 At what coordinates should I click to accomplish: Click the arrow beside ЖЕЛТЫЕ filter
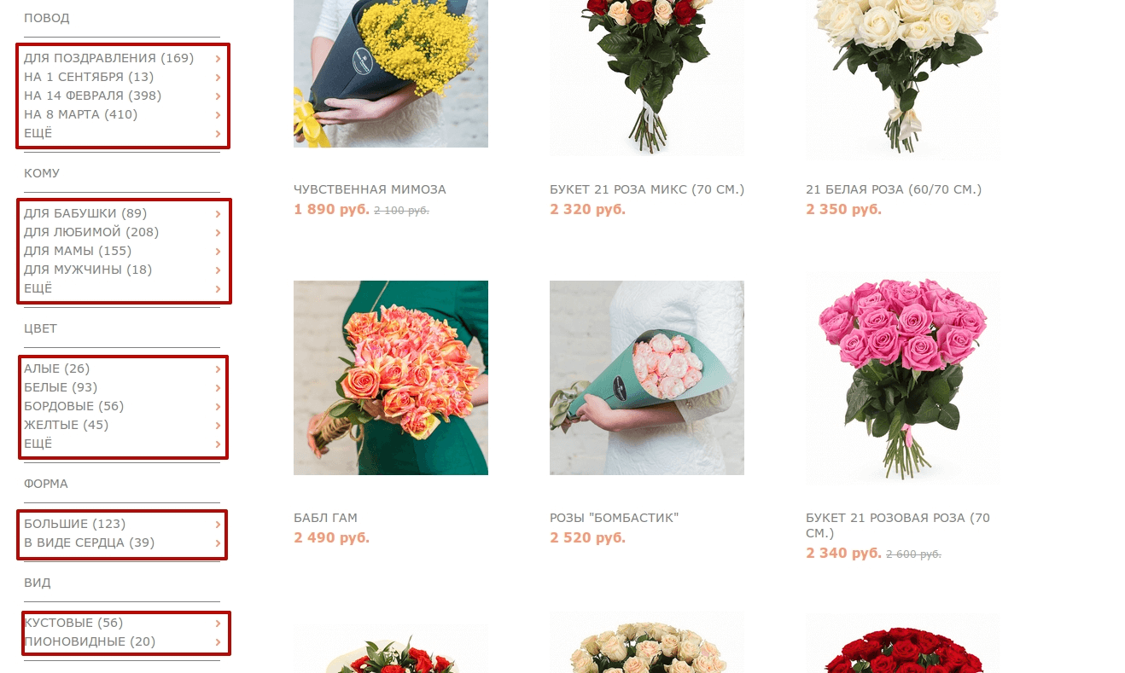(x=218, y=426)
